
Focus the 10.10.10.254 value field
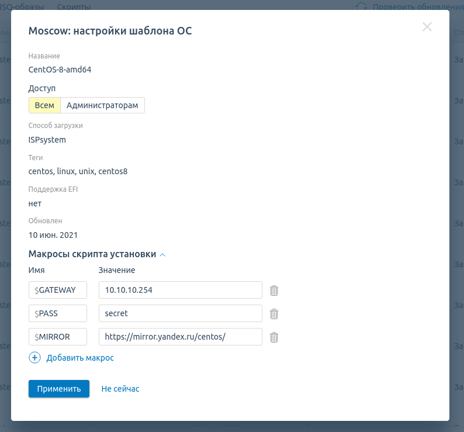[x=181, y=290]
